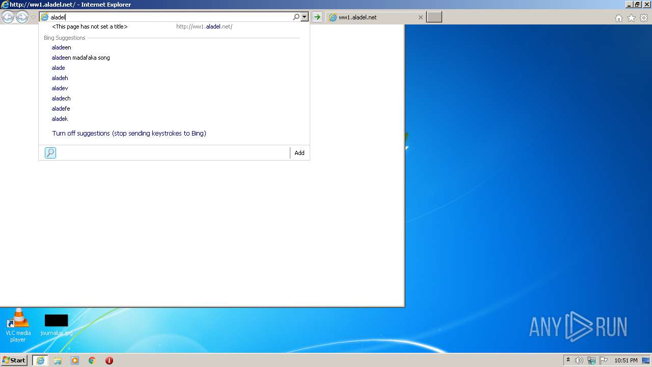Select history entry http://ww1.aladel.net/
Screen dimensions: 652x367
point(174,27)
